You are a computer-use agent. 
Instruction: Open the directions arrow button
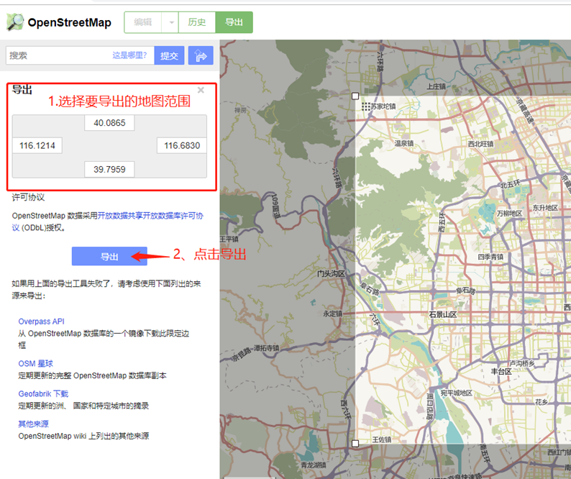point(201,55)
